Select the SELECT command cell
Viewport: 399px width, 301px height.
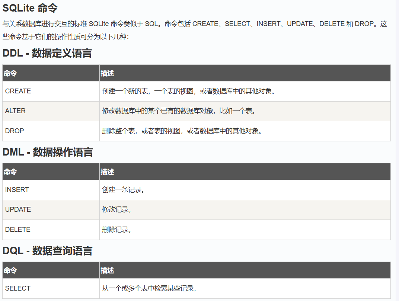pos(17,288)
